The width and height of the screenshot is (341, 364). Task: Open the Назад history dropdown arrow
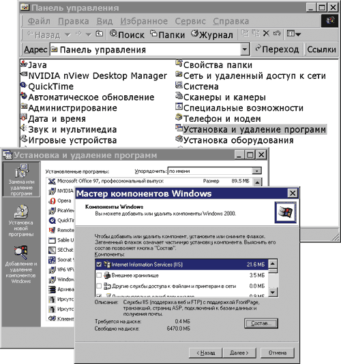[68, 35]
